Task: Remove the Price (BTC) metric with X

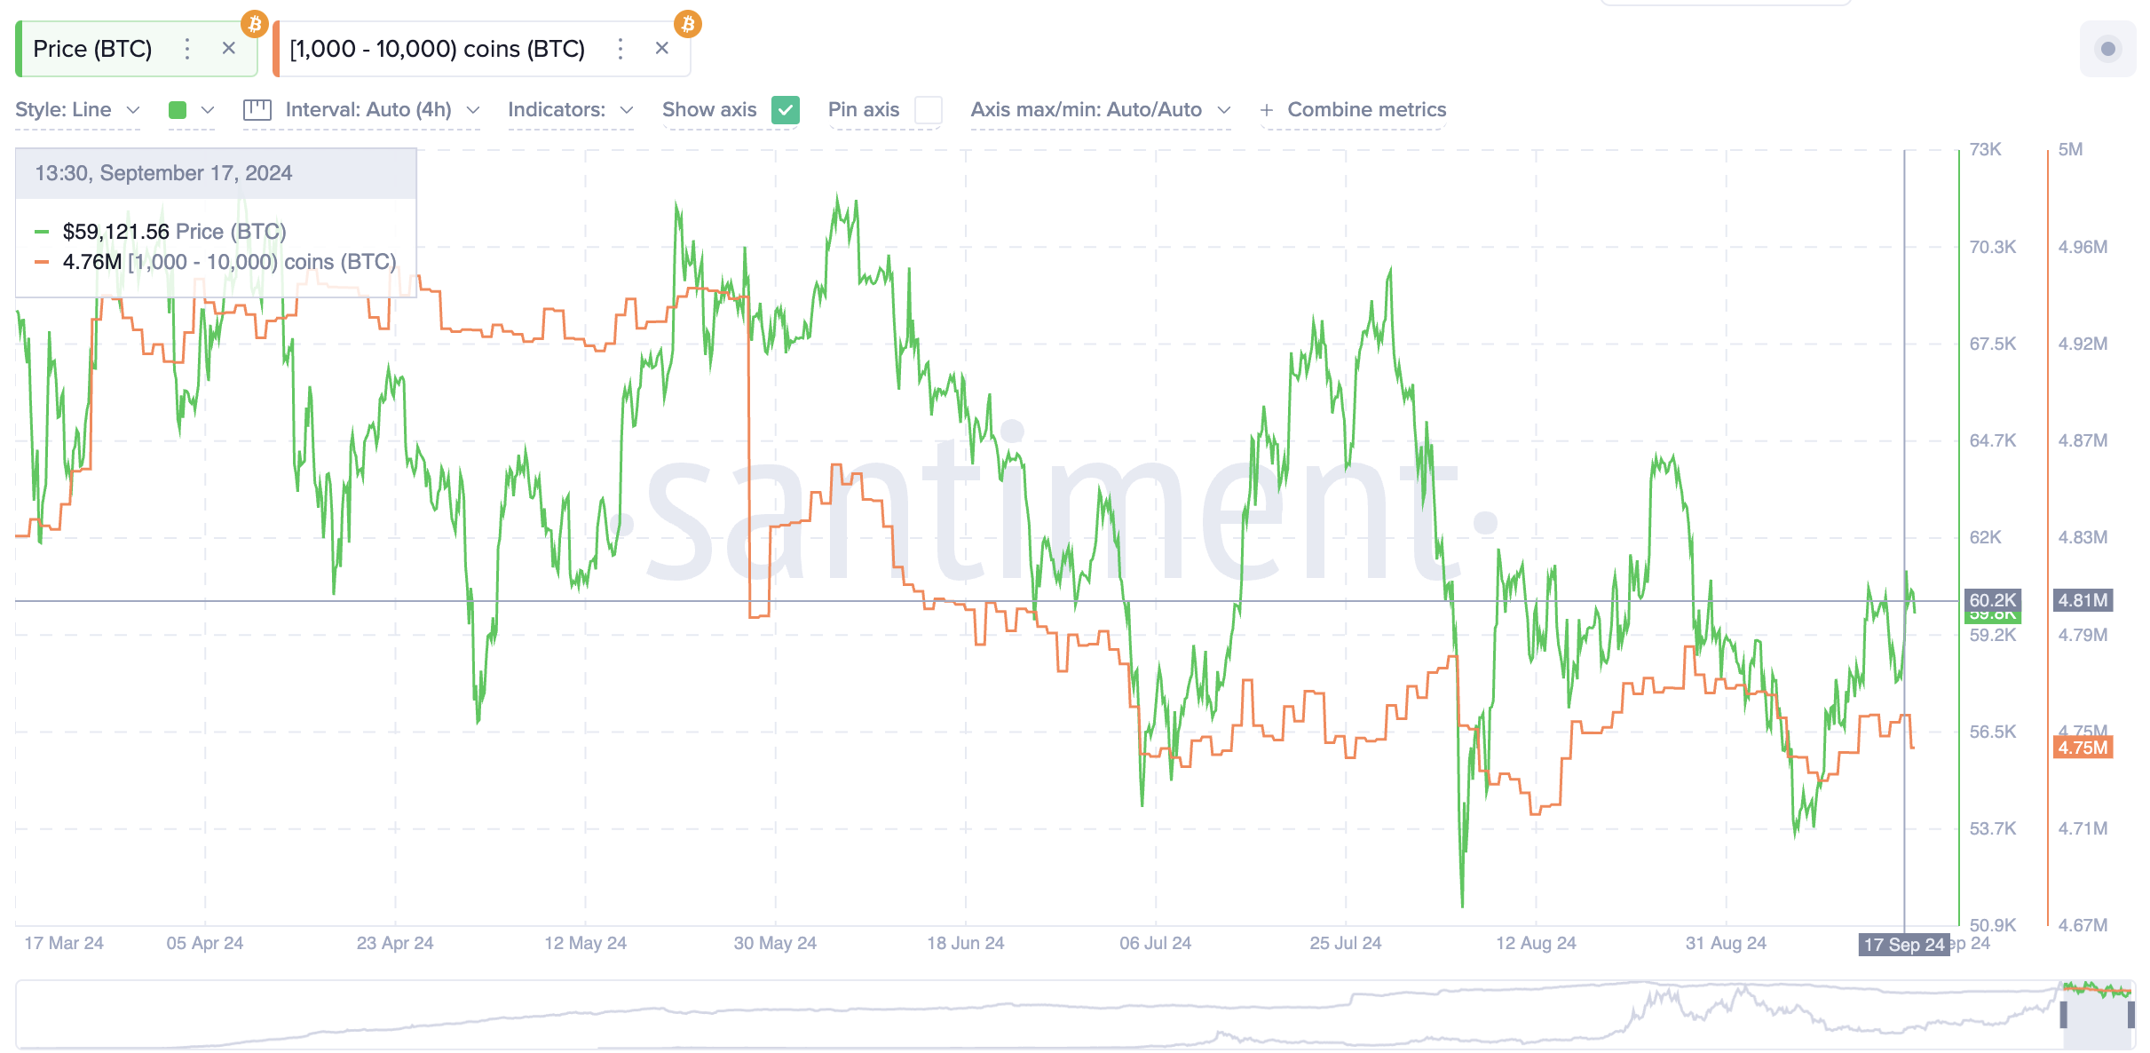Action: click(x=229, y=49)
